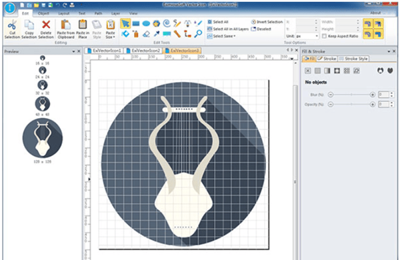Select the freehand Pencil tool

pos(177,23)
